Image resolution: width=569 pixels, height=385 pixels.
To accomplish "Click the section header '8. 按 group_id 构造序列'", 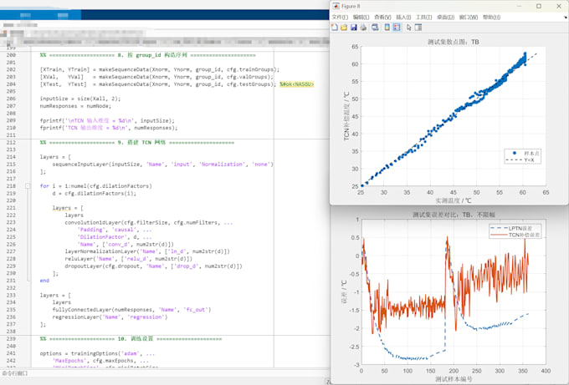I will coord(152,55).
